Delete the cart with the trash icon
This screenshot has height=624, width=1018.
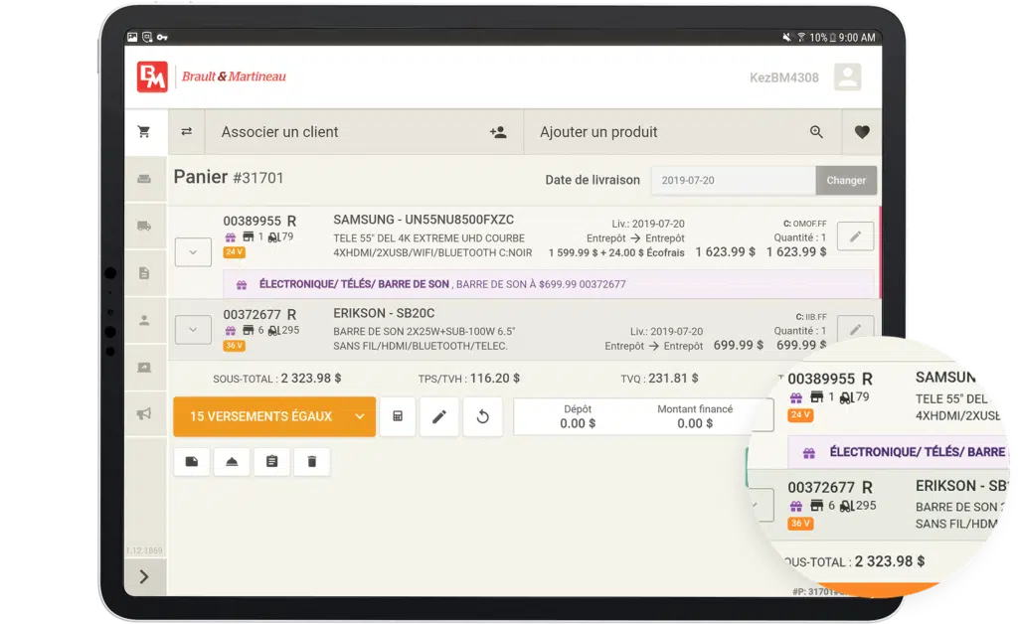311,462
